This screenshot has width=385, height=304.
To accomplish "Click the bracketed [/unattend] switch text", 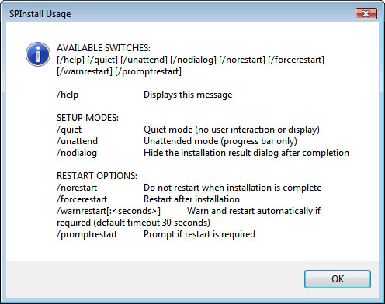I will tap(144, 60).
